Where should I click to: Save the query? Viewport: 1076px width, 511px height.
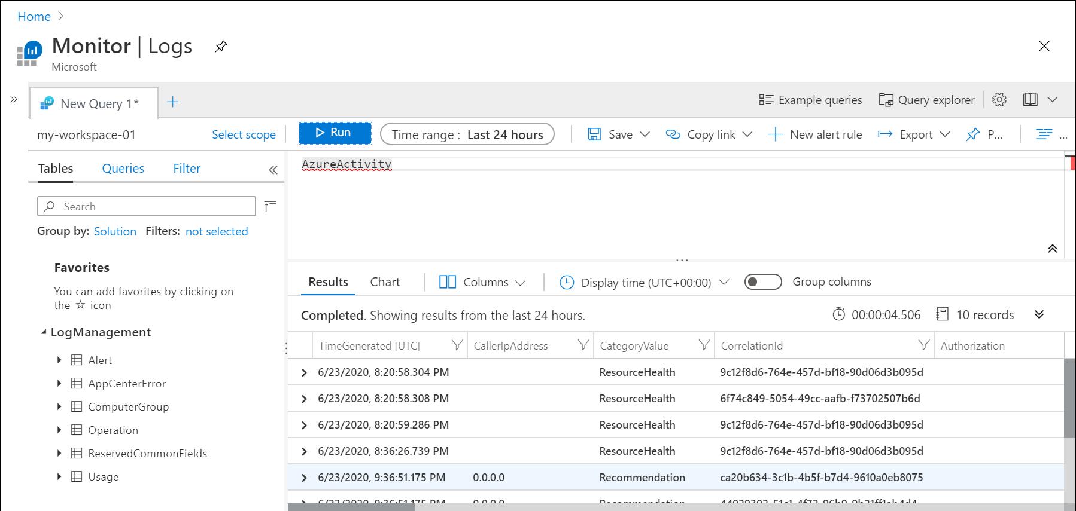click(610, 134)
